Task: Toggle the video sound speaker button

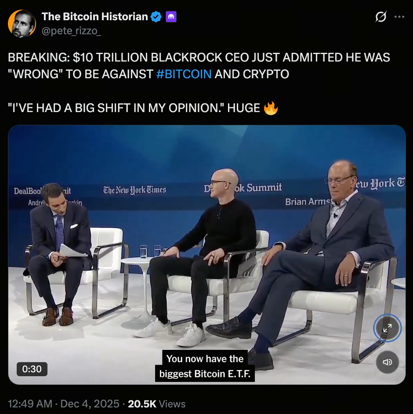Action: click(x=387, y=362)
